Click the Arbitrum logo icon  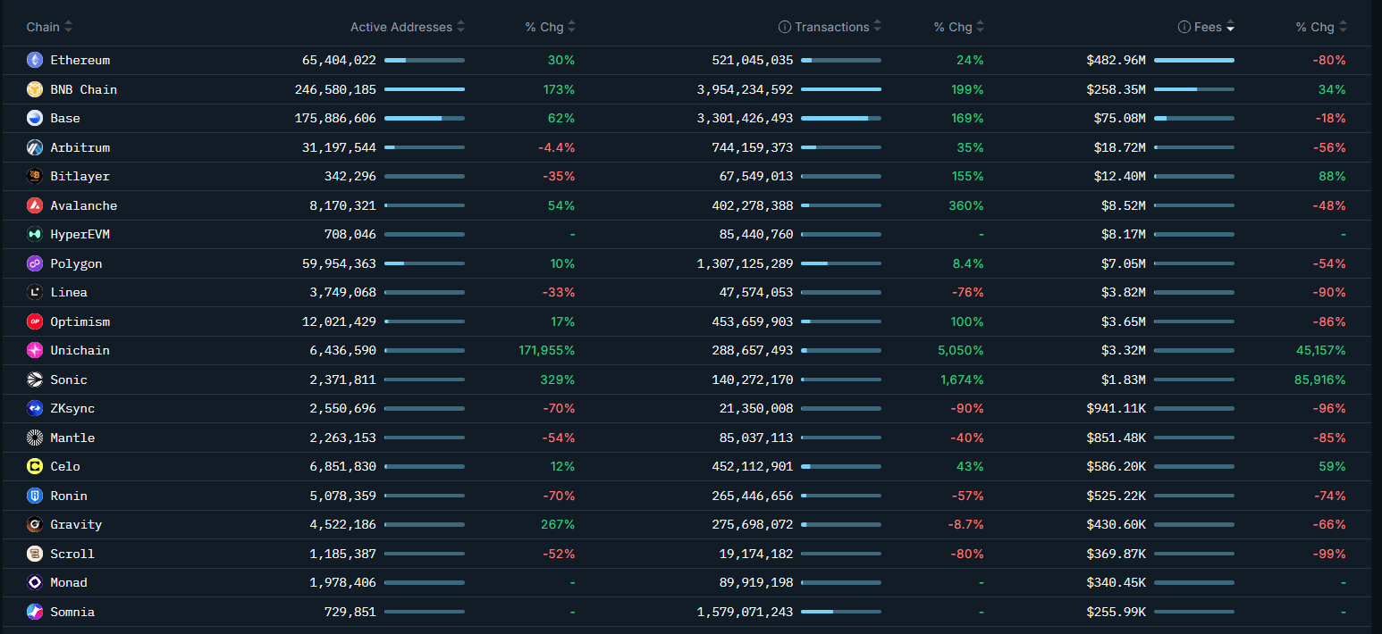click(x=35, y=147)
